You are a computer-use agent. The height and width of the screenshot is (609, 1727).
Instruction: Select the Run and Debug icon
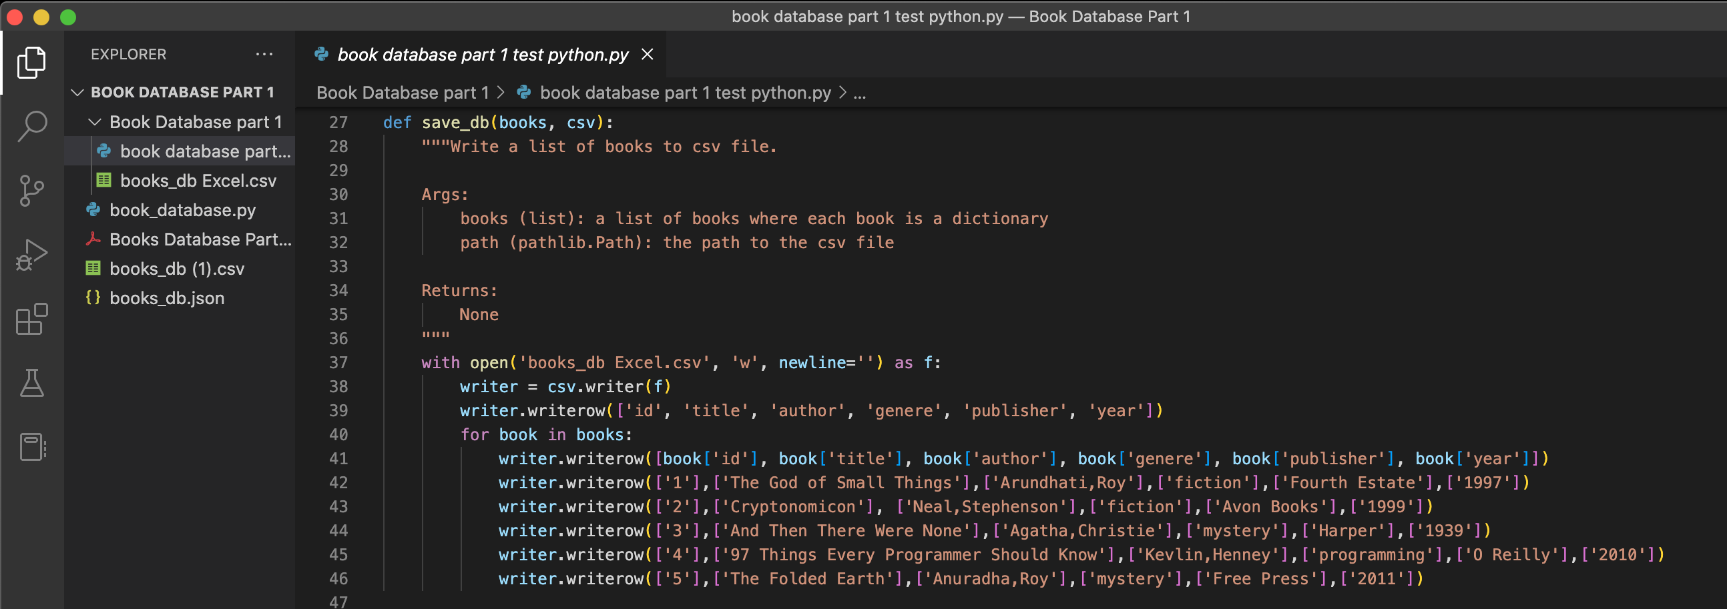tap(31, 254)
